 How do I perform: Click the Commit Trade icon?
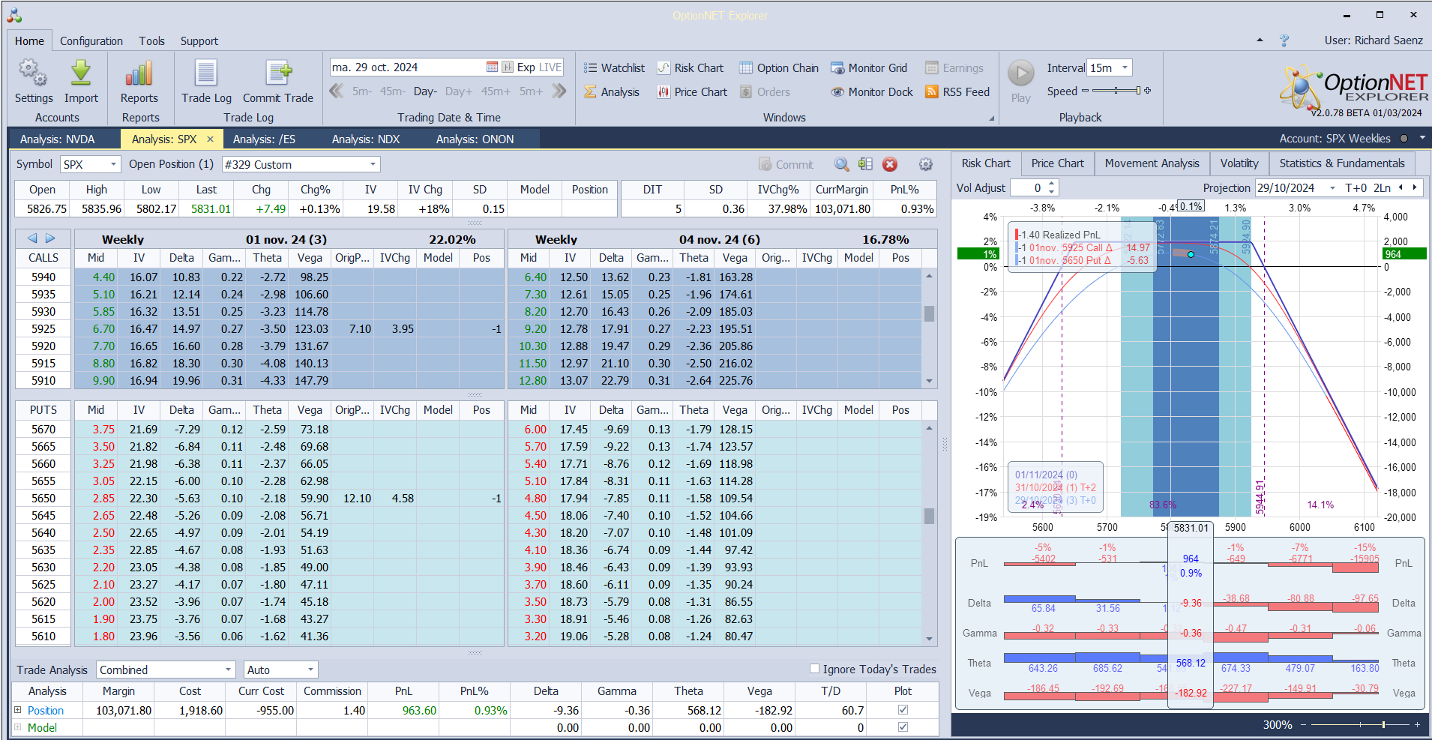point(277,74)
